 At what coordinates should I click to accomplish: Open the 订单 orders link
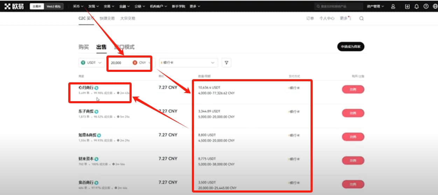310,18
